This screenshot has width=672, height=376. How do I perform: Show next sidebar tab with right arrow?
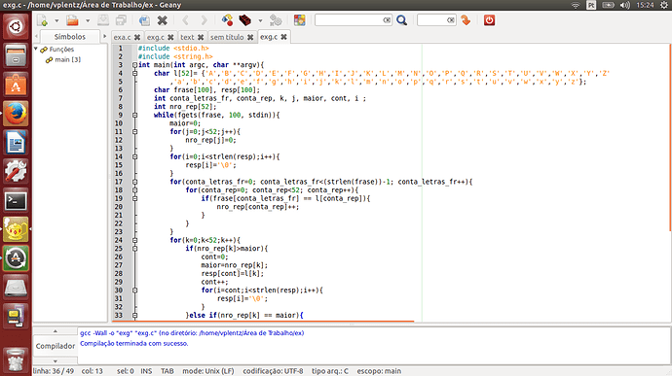pyautogui.click(x=104, y=37)
